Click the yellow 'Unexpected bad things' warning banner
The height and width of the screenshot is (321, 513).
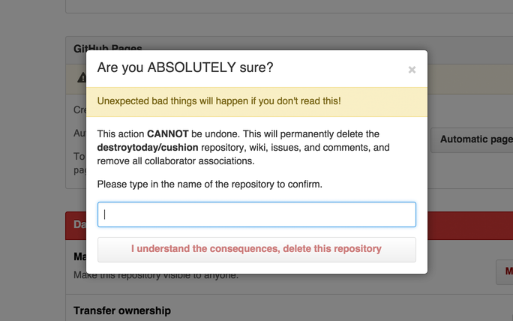coord(256,101)
